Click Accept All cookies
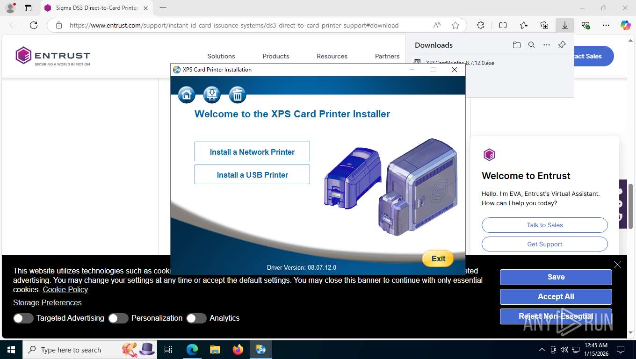The width and height of the screenshot is (636, 359). click(x=556, y=296)
